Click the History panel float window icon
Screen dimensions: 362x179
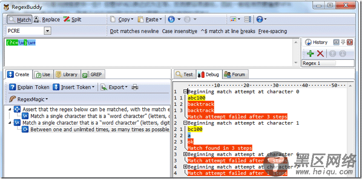(336, 42)
